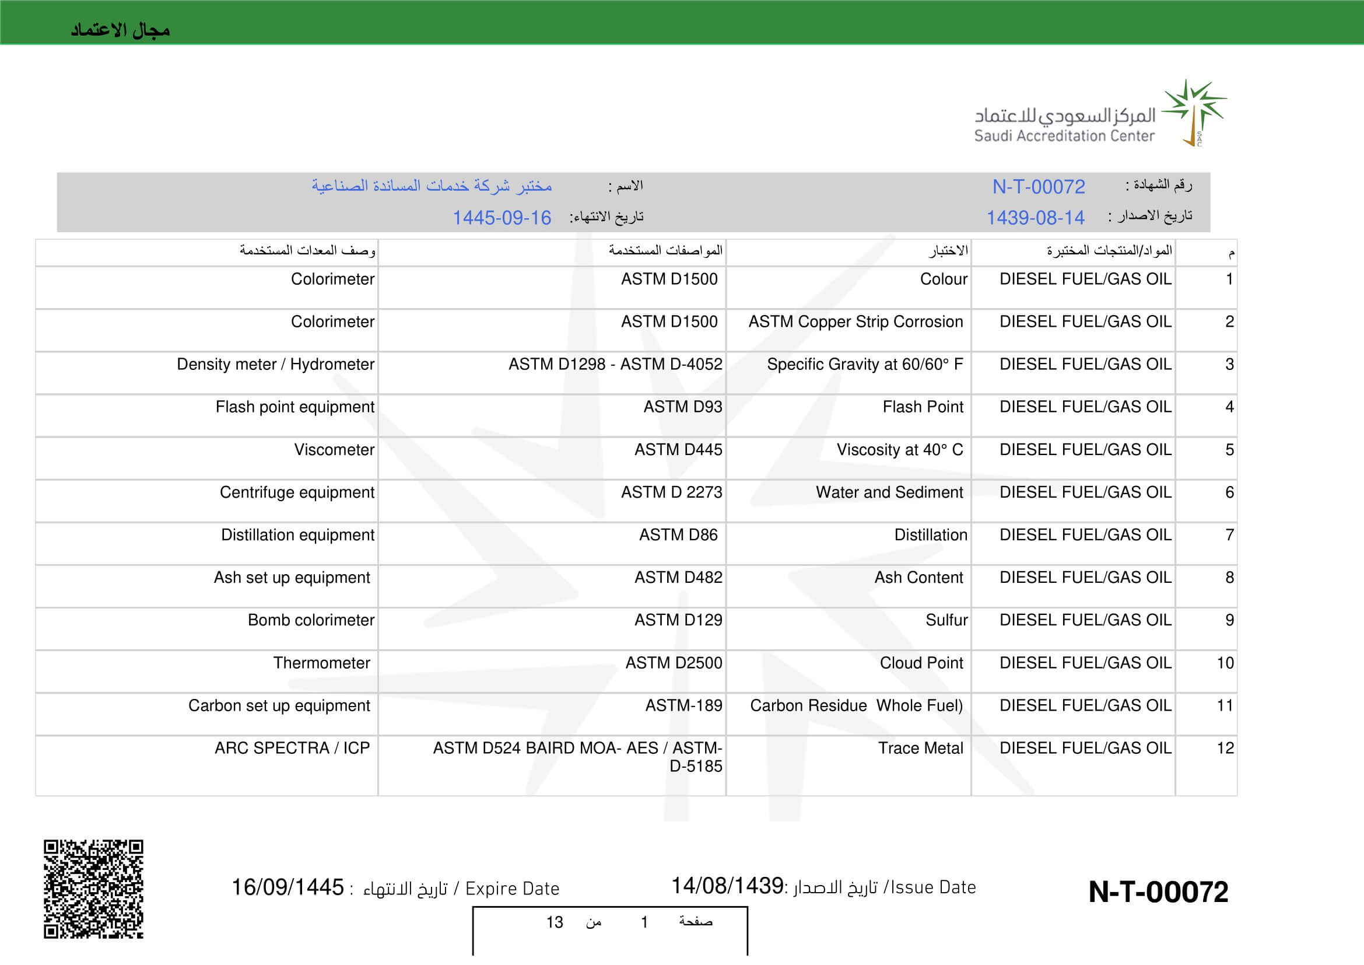Select the Flash point equipment cell
Viewport: 1364px width, 965px height.
pyautogui.click(x=294, y=407)
